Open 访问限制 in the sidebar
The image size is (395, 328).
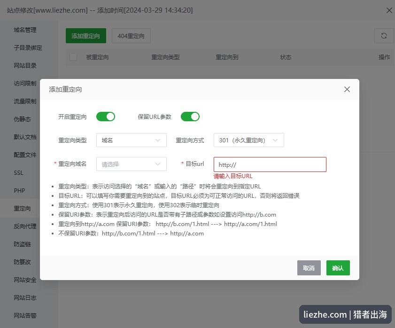click(25, 84)
